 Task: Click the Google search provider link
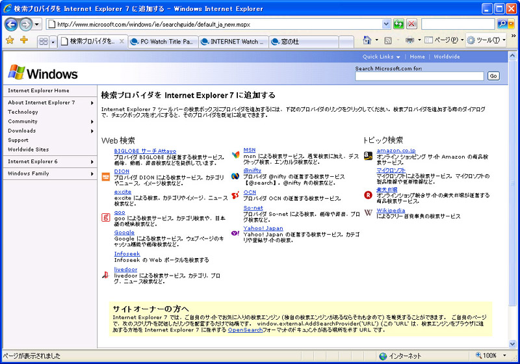point(124,233)
